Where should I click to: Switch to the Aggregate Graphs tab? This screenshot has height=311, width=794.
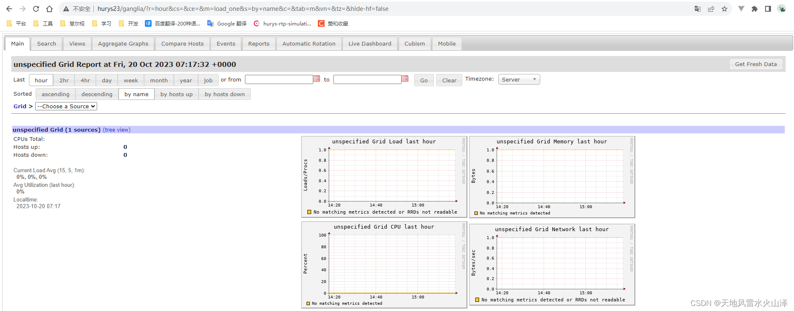coord(123,43)
